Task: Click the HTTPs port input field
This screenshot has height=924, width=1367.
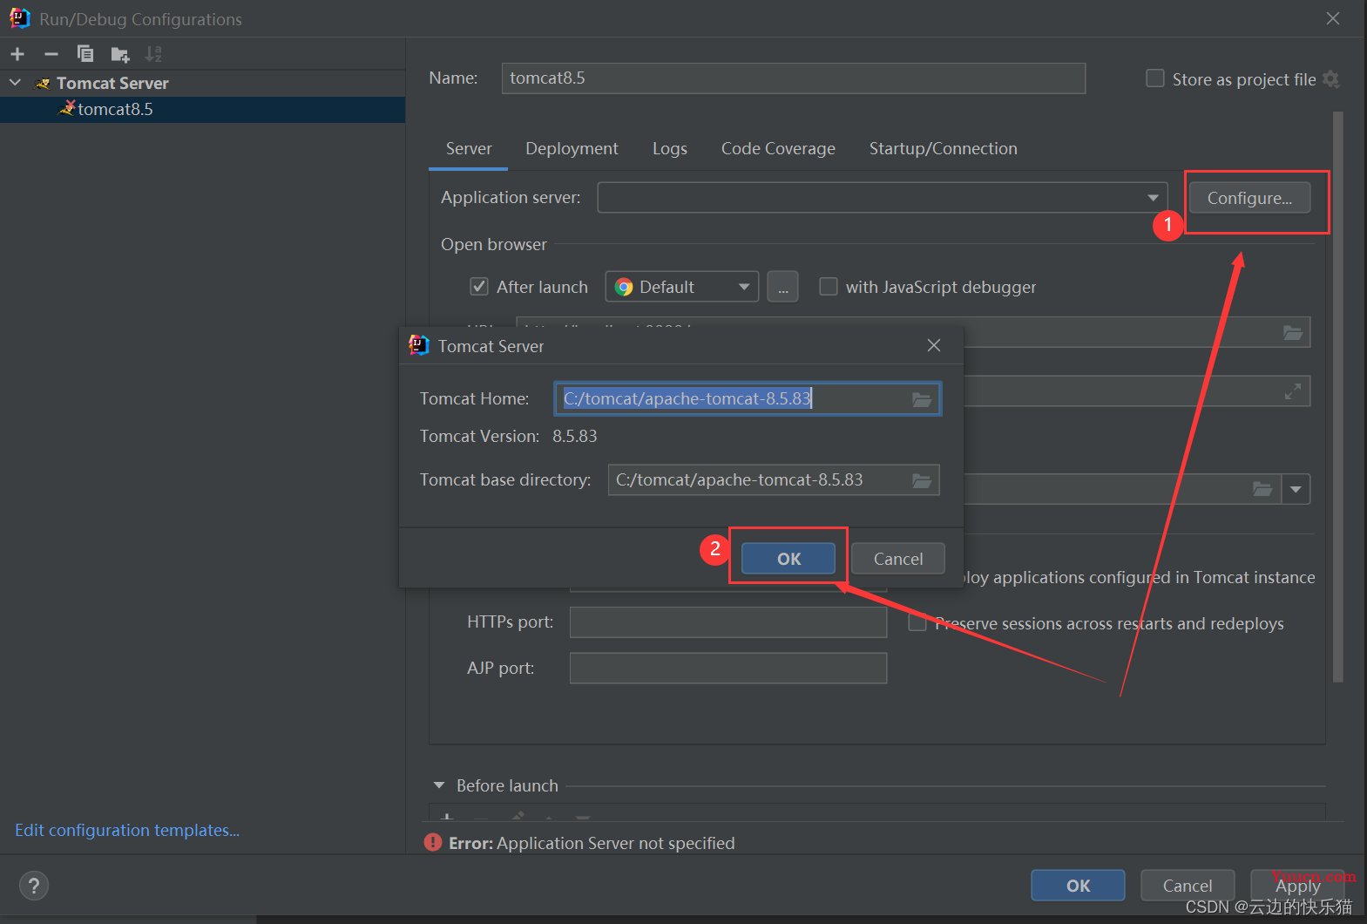Action: (728, 622)
